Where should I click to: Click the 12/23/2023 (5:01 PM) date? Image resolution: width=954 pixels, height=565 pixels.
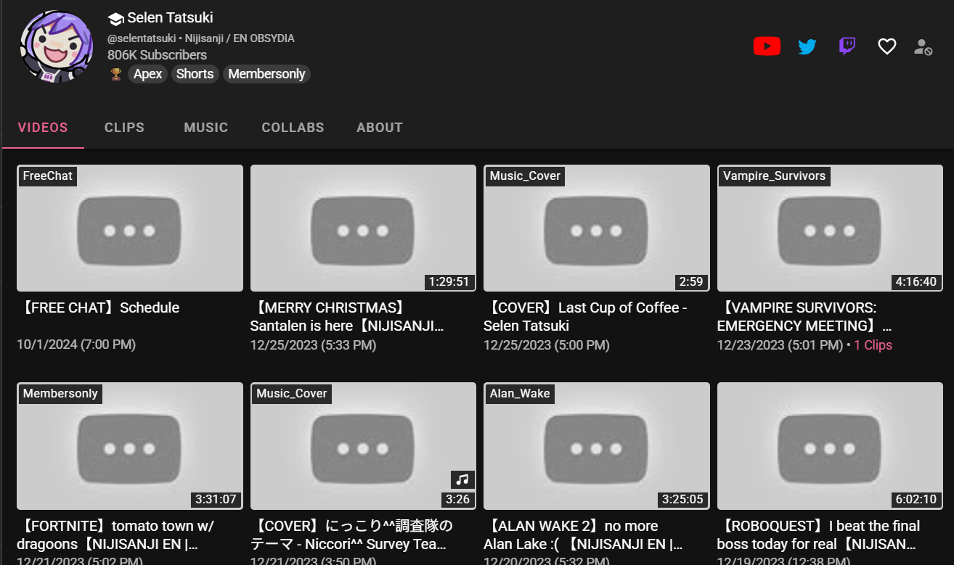pos(780,345)
